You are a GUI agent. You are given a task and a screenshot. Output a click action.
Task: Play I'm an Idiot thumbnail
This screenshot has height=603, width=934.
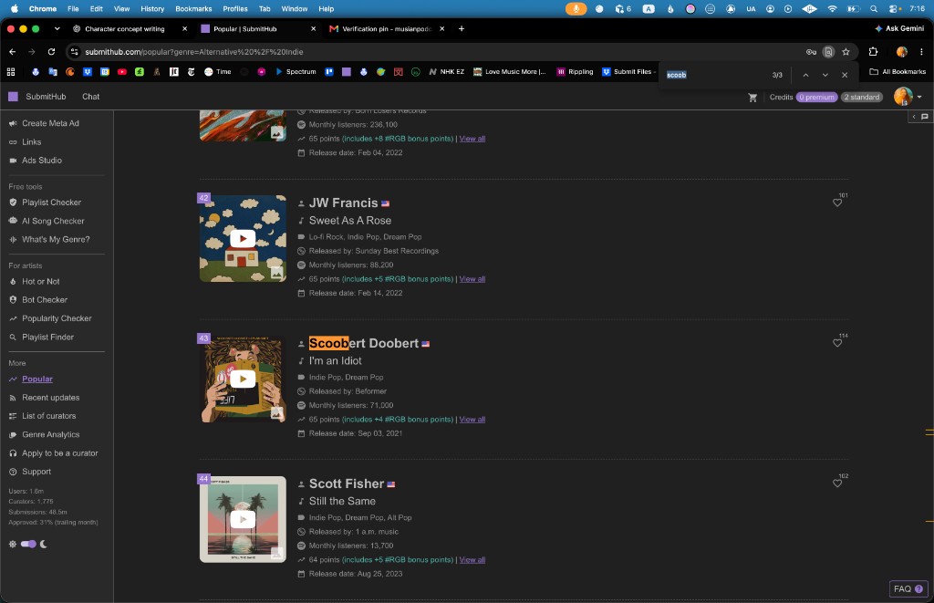click(243, 379)
